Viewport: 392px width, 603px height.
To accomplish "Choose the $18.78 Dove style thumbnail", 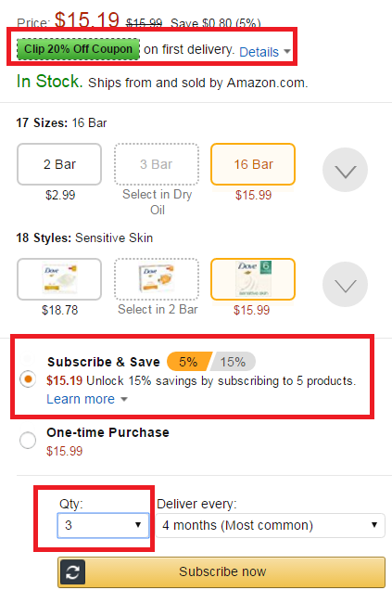I will 59,279.
